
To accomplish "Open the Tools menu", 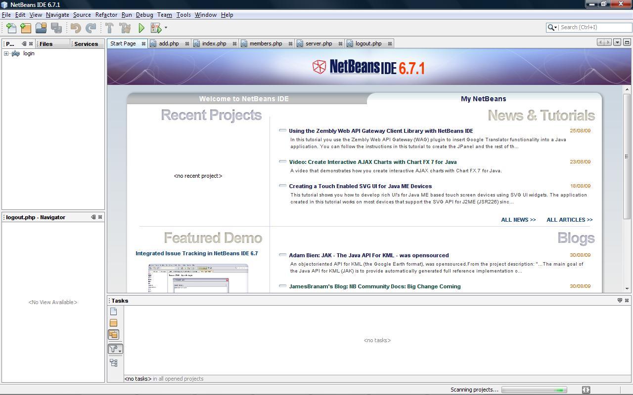I will coord(183,14).
